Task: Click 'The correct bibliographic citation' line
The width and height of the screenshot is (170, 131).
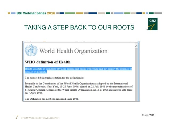Action: (54, 78)
